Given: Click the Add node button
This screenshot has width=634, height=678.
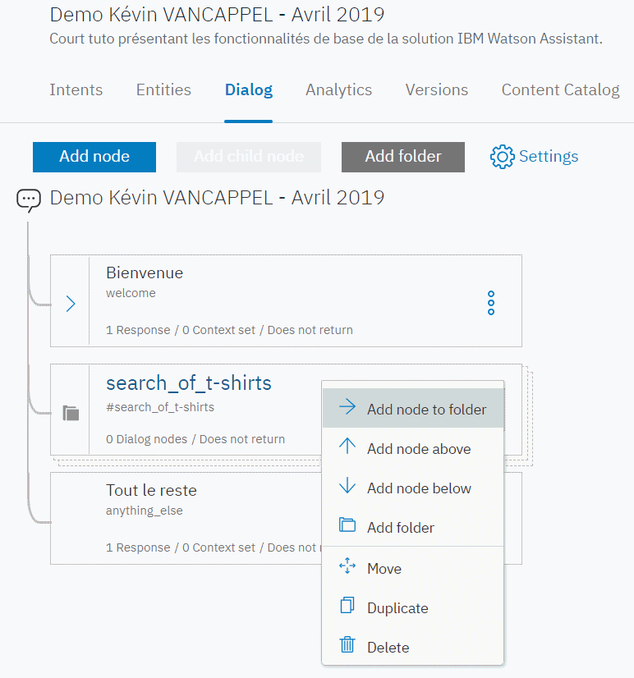Looking at the screenshot, I should tap(94, 156).
